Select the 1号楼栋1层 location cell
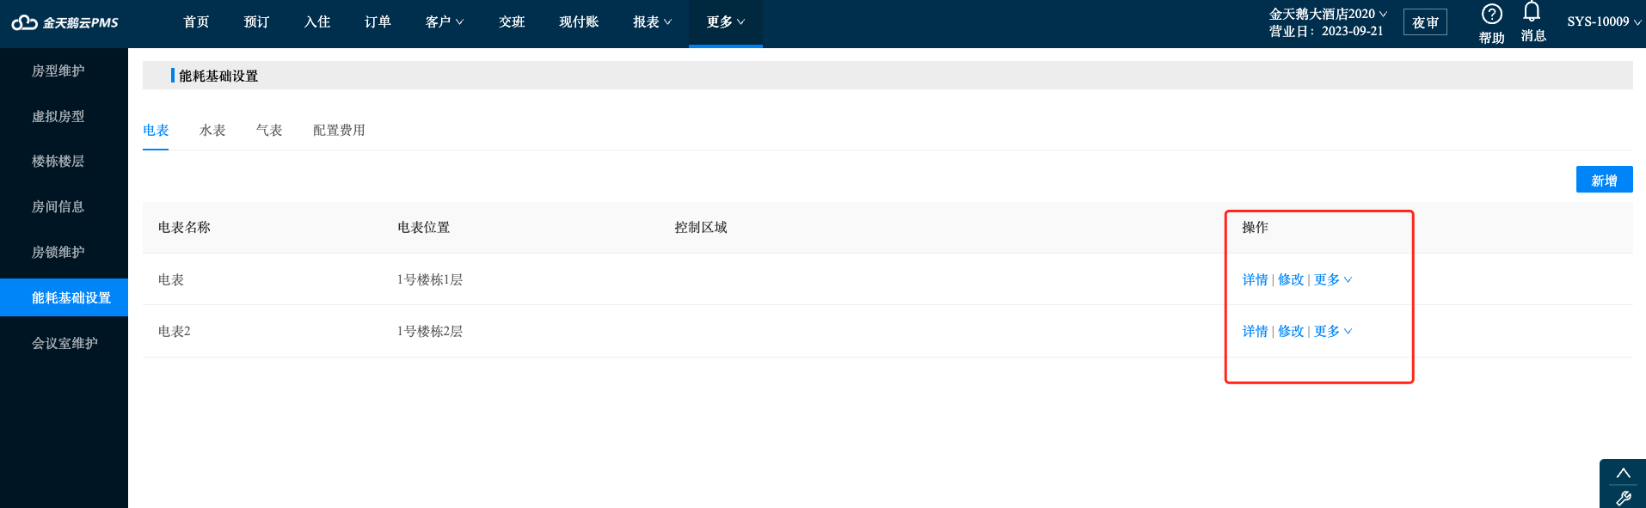The height and width of the screenshot is (508, 1646). coord(430,280)
